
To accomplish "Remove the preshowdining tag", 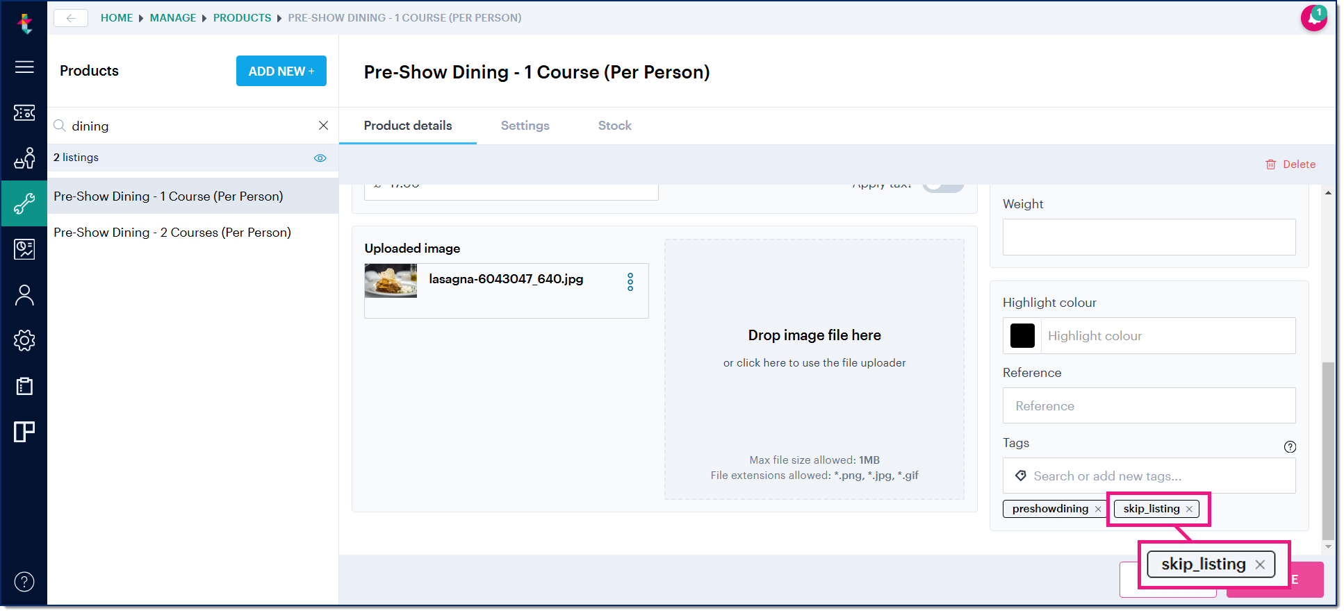I will point(1098,510).
